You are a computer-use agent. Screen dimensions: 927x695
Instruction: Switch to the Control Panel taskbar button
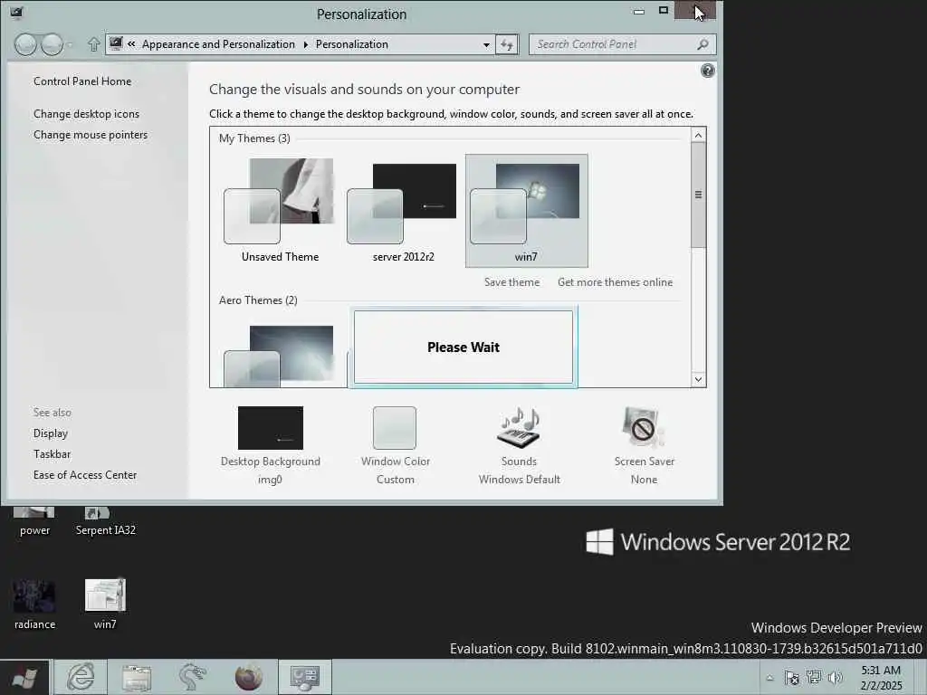pyautogui.click(x=305, y=677)
